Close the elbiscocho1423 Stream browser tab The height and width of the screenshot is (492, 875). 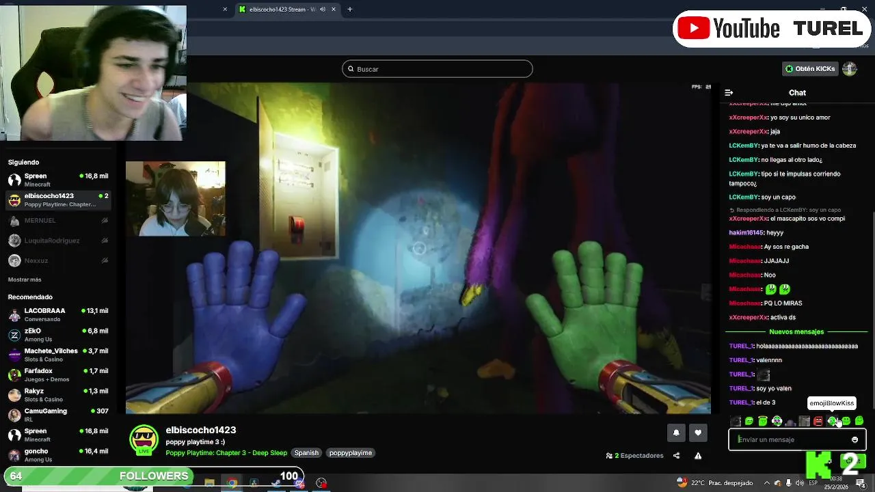click(x=334, y=9)
